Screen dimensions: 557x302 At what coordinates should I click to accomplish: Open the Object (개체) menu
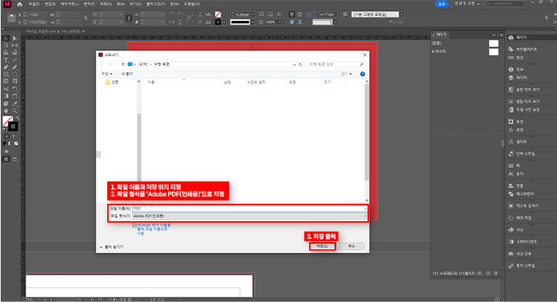(x=106, y=4)
